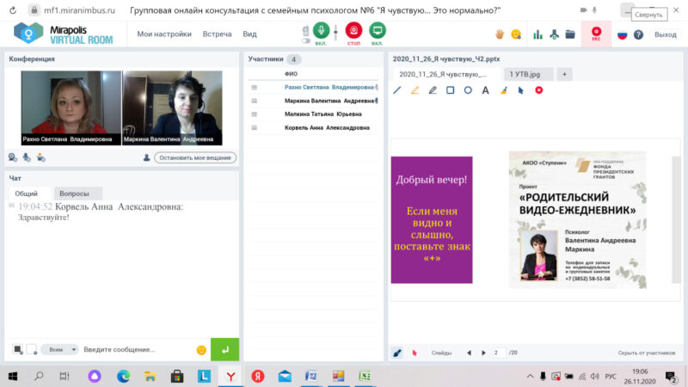The width and height of the screenshot is (688, 387).
Task: Click the white chat color square icon
Action: [32, 349]
